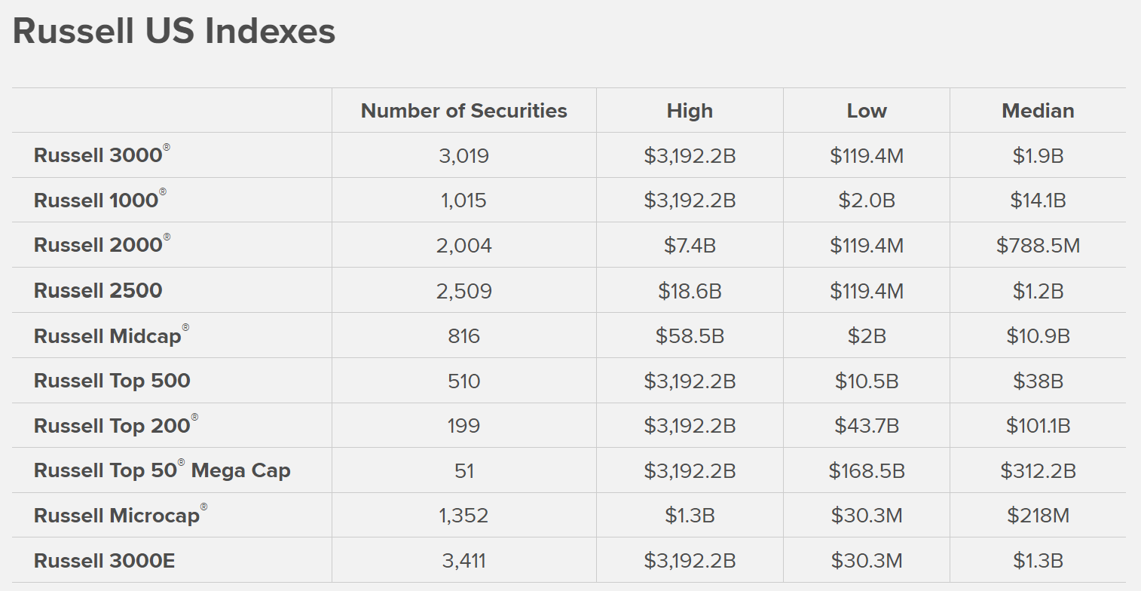
Task: Click the Number of Securities column header
Action: point(464,111)
